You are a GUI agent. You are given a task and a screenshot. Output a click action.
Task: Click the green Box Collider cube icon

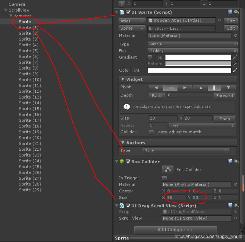122,161
